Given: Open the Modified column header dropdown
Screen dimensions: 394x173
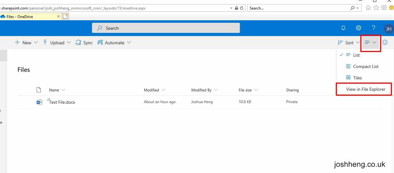Looking at the screenshot, I should pyautogui.click(x=155, y=90).
